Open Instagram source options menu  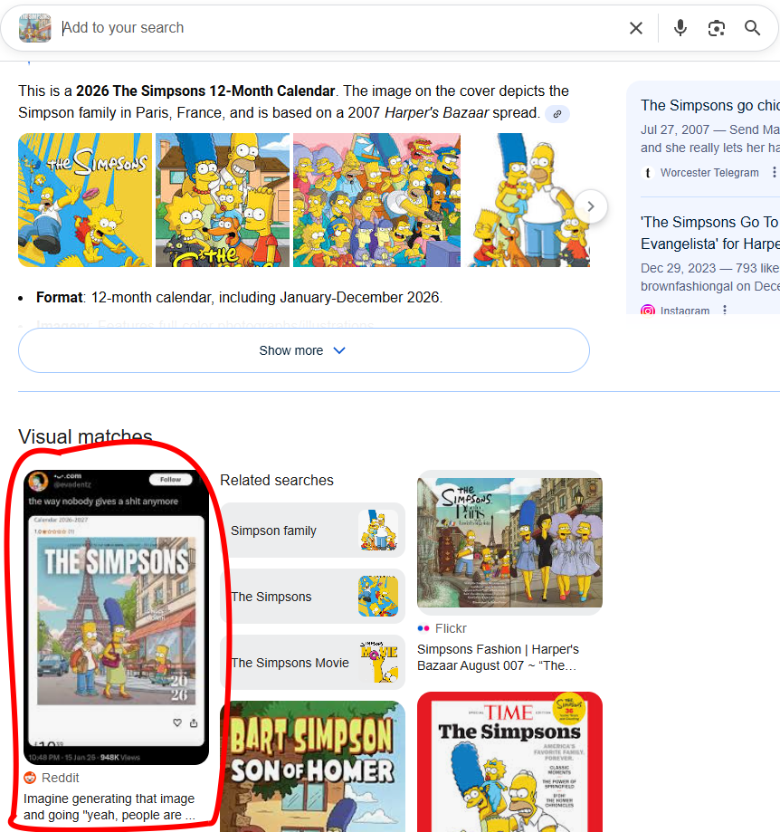coord(725,310)
